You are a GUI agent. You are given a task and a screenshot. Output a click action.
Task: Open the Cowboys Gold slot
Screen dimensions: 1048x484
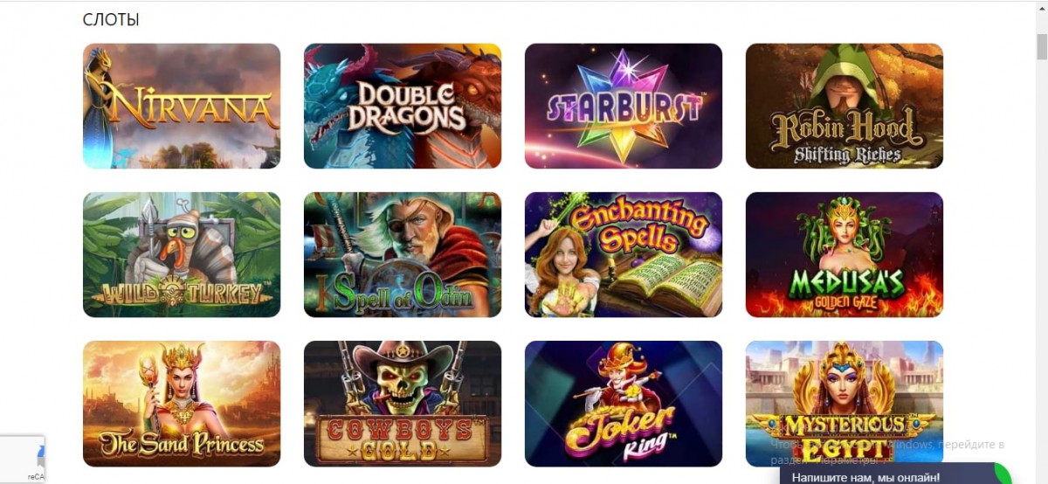pos(403,403)
